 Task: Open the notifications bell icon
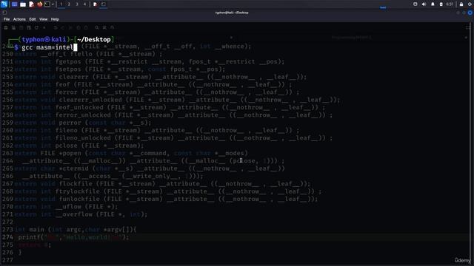pos(433,4)
